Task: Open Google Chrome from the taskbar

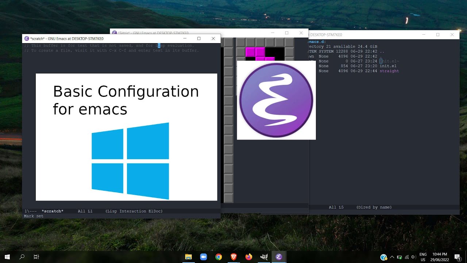Action: pyautogui.click(x=219, y=257)
